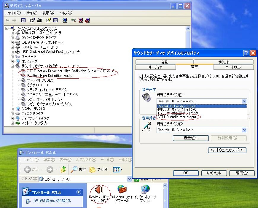Open the playback default device dropdown arrow

coord(244,101)
